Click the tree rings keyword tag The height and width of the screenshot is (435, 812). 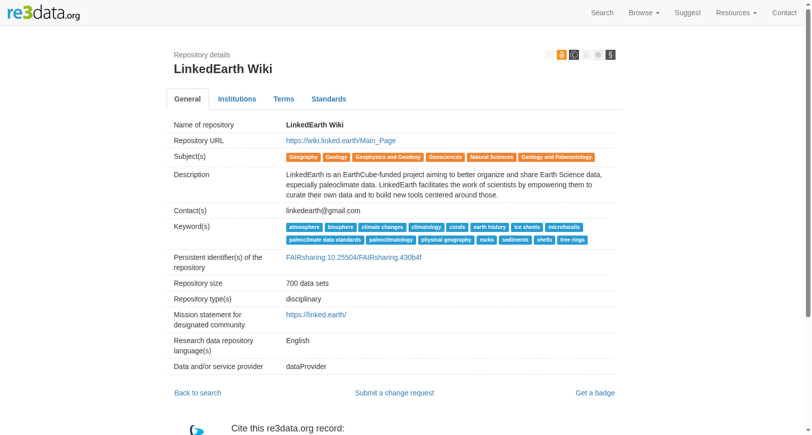(x=572, y=240)
